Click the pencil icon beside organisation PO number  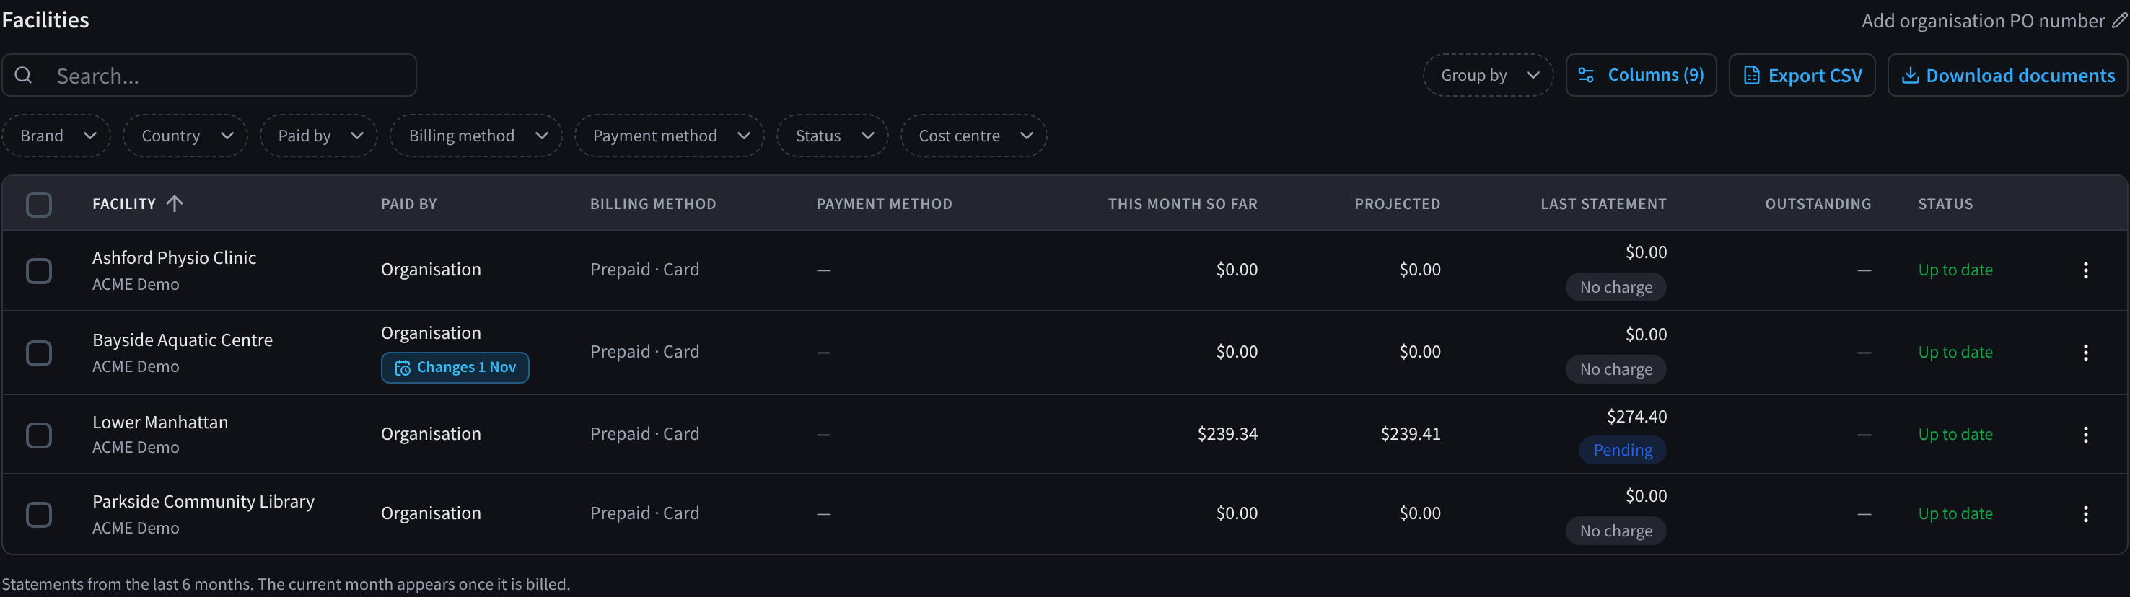tap(2119, 19)
